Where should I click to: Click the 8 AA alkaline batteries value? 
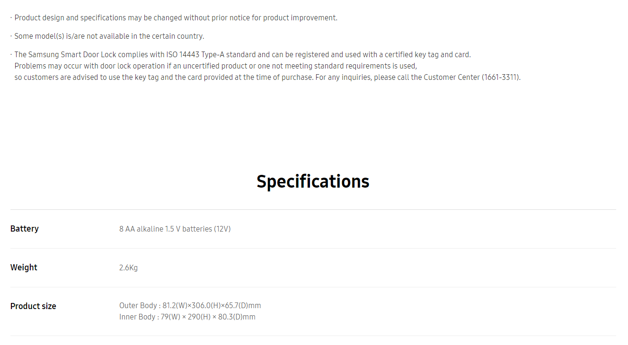[x=175, y=229]
